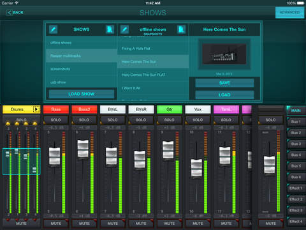
Task: Switch to the MAIN mix tab
Action: (x=296, y=111)
